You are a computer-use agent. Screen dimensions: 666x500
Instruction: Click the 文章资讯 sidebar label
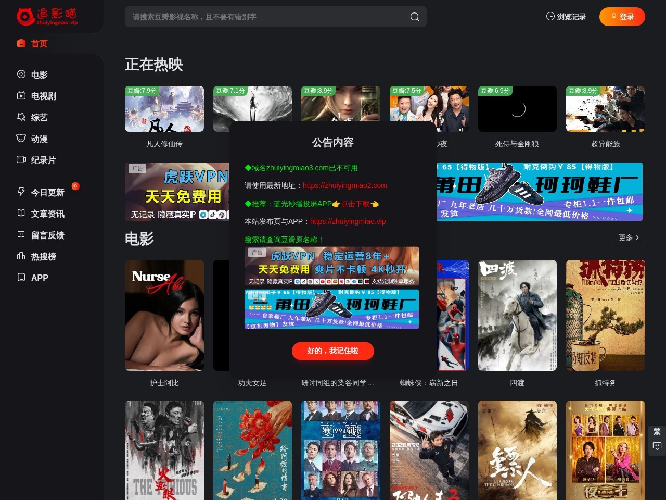pos(48,214)
